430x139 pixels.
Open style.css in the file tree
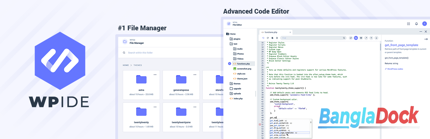pyautogui.click(x=239, y=74)
